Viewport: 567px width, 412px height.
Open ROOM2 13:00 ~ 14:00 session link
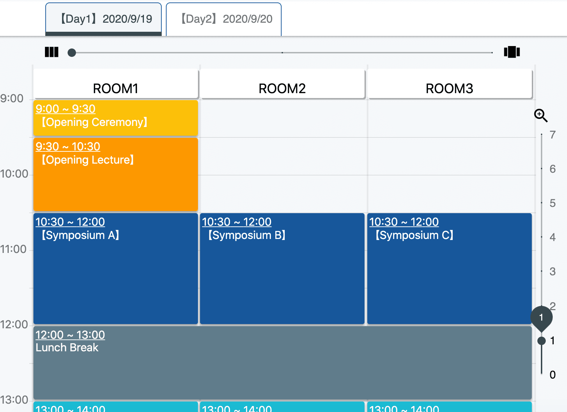[x=237, y=409]
